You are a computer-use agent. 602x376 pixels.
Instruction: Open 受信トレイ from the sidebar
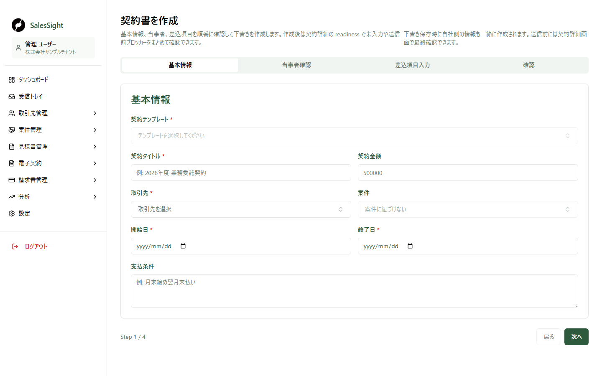pos(53,97)
